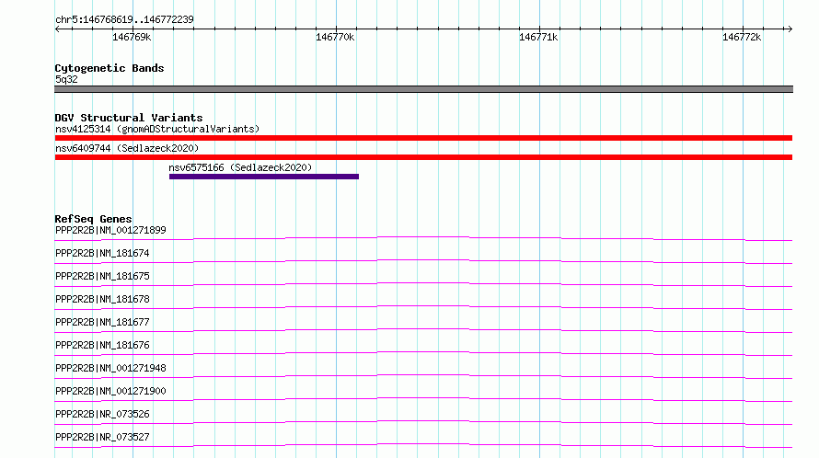This screenshot has height=458, width=819.
Task: Click the 146772k ruler tick label
Action: coord(741,37)
